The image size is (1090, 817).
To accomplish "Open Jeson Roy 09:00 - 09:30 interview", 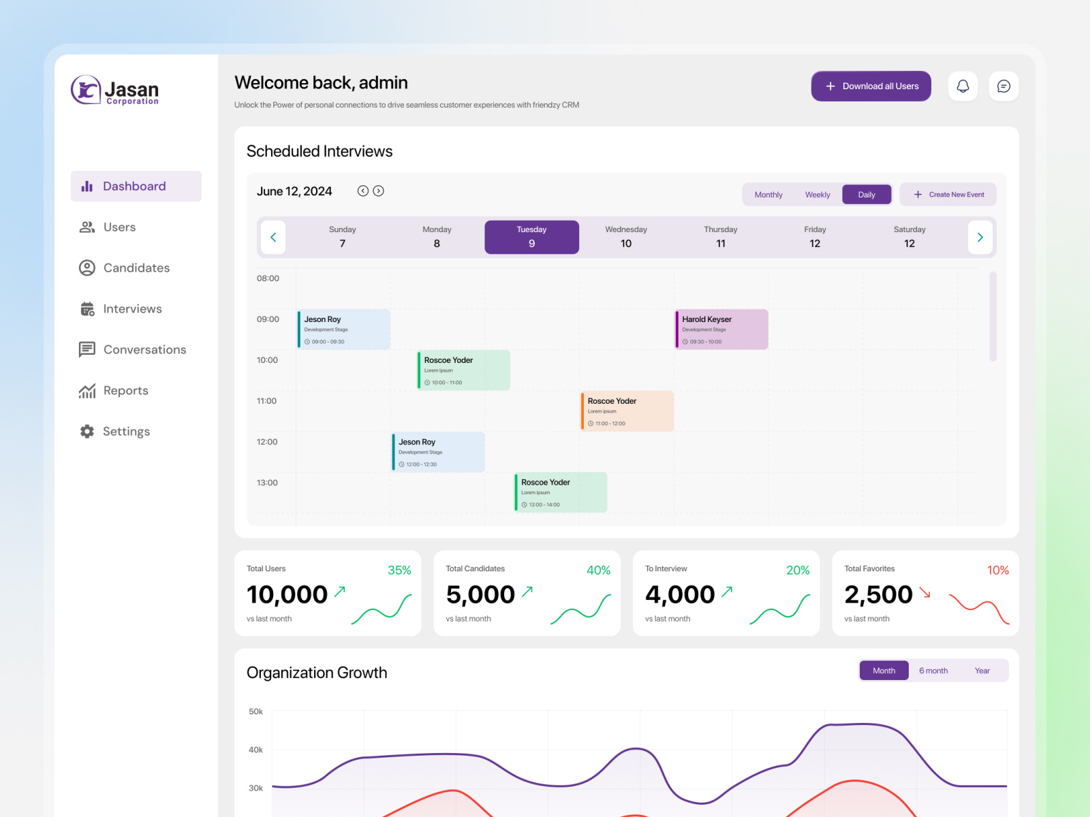I will (344, 330).
